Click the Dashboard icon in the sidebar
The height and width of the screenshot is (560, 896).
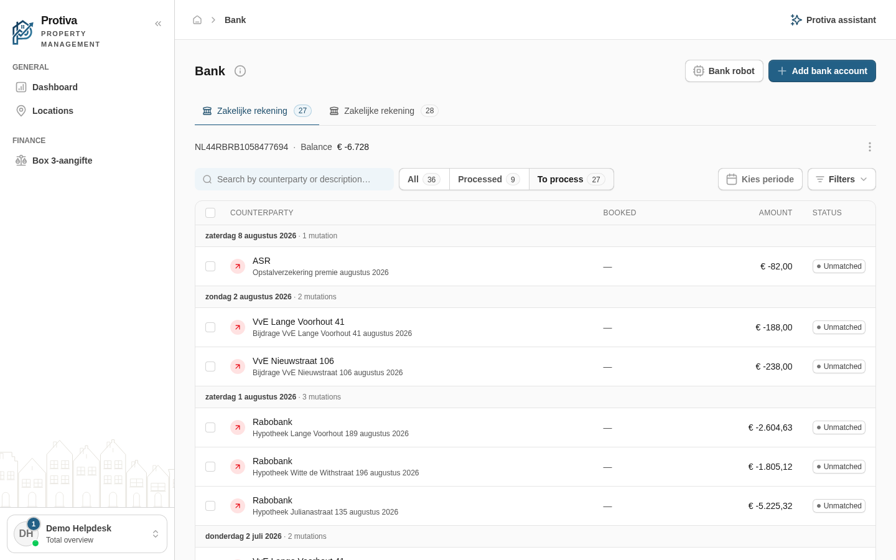pyautogui.click(x=21, y=87)
